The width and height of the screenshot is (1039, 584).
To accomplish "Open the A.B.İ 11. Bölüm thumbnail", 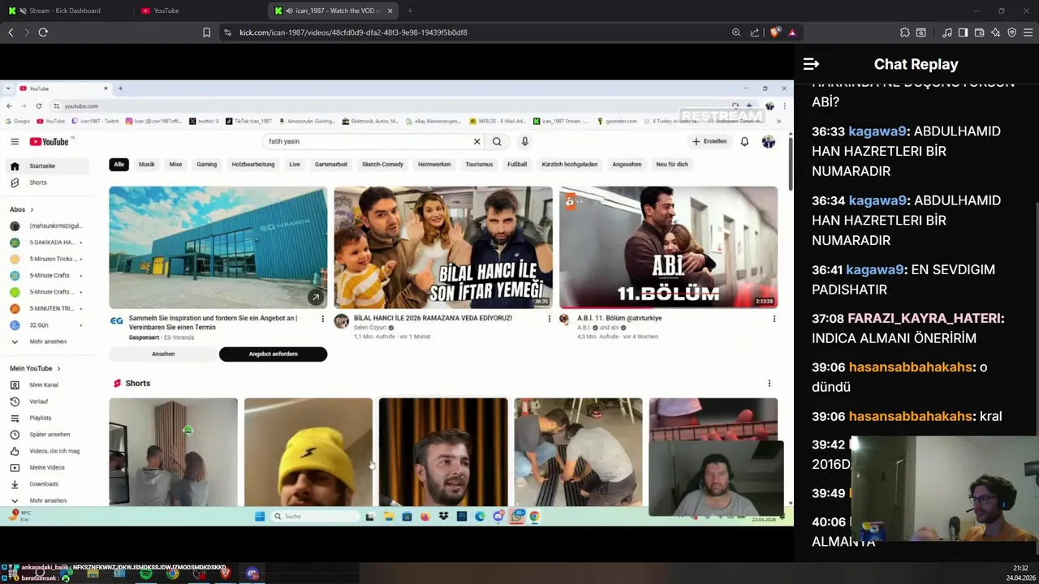I will tap(668, 247).
